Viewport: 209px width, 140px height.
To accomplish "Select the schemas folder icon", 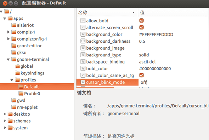I will pos(10,121).
